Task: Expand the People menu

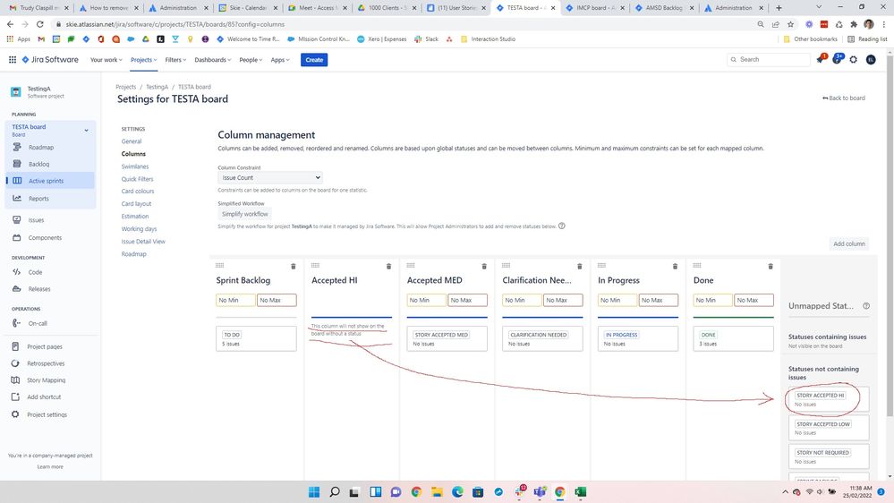Action: pos(251,60)
